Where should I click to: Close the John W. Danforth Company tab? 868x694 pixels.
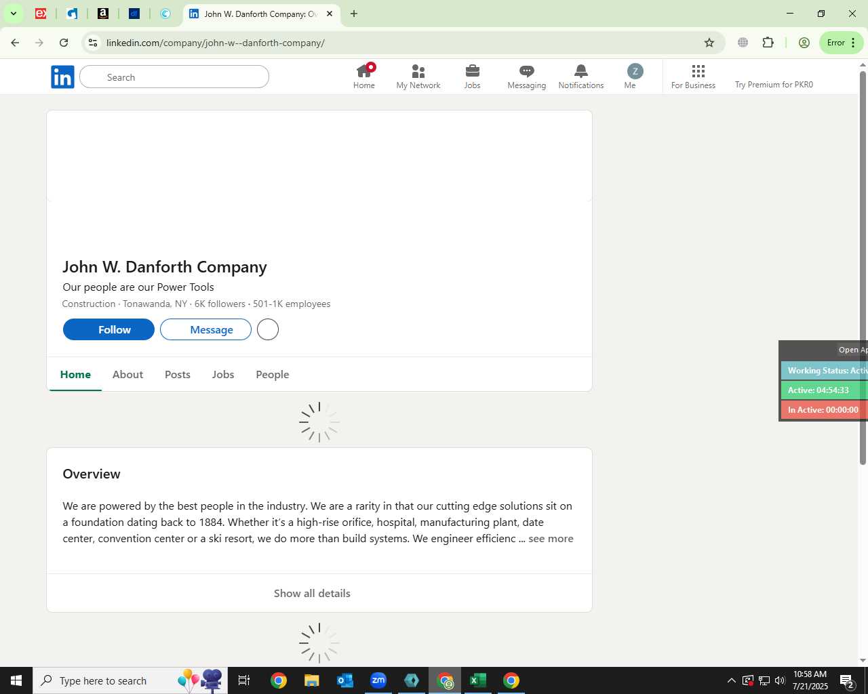pos(330,14)
